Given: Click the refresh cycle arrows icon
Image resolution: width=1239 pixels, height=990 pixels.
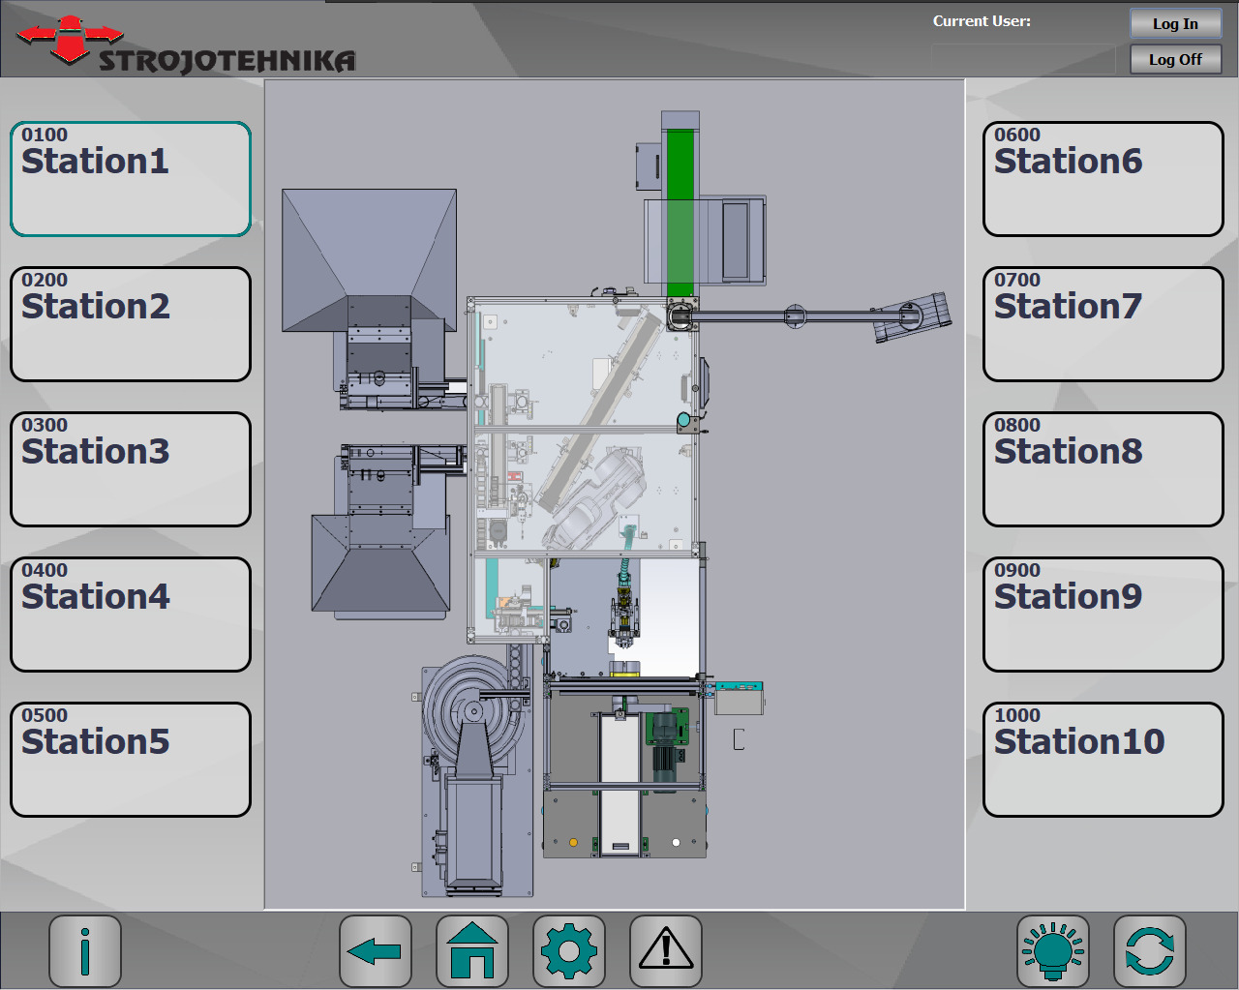Looking at the screenshot, I should (1150, 951).
